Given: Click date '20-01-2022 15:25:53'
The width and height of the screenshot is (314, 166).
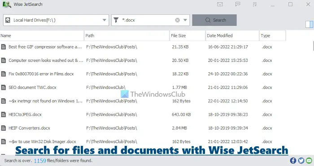Looking at the screenshot, I should tap(228, 60).
